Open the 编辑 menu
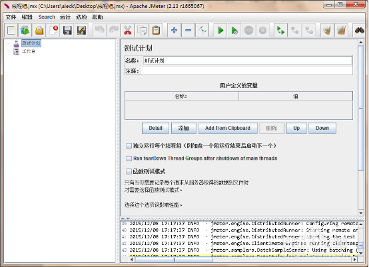 tap(27, 17)
